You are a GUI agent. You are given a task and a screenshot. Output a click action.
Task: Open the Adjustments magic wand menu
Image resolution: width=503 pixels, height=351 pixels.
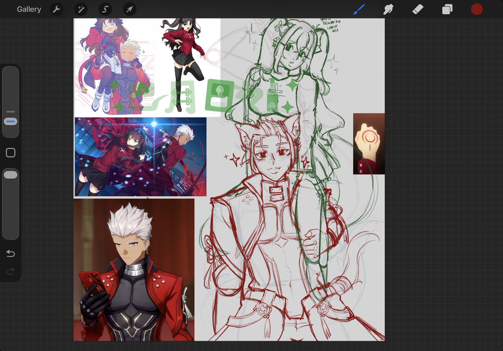click(x=81, y=9)
